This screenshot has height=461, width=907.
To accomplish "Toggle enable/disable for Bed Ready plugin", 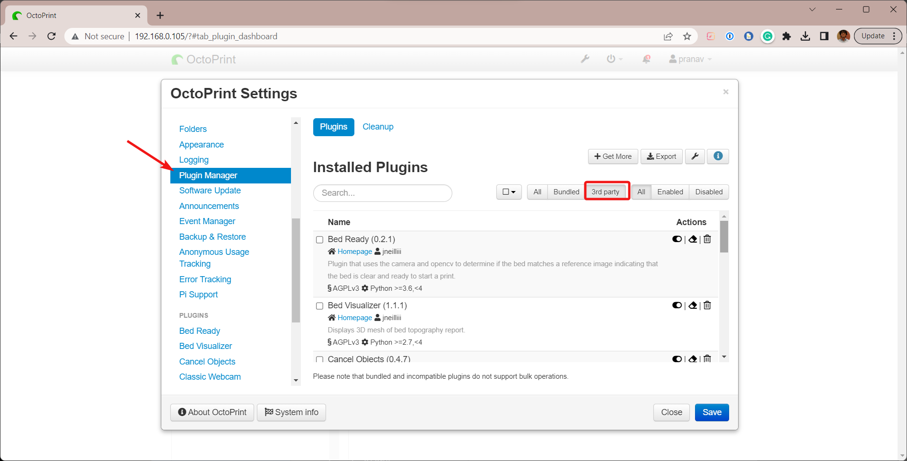I will coord(677,239).
